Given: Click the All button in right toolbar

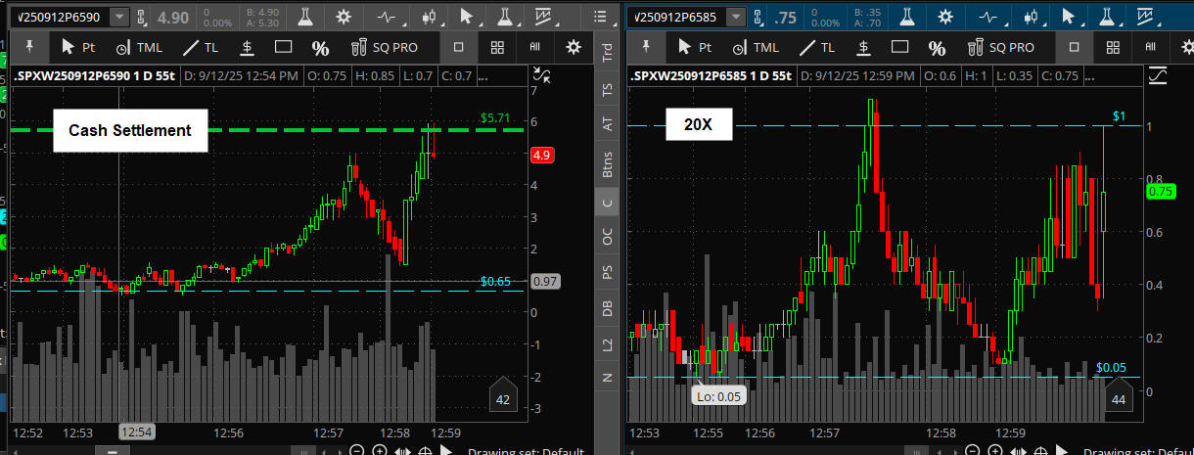Looking at the screenshot, I should pos(1151,47).
